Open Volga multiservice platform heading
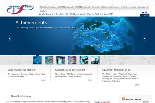 pyautogui.click(x=22, y=70)
